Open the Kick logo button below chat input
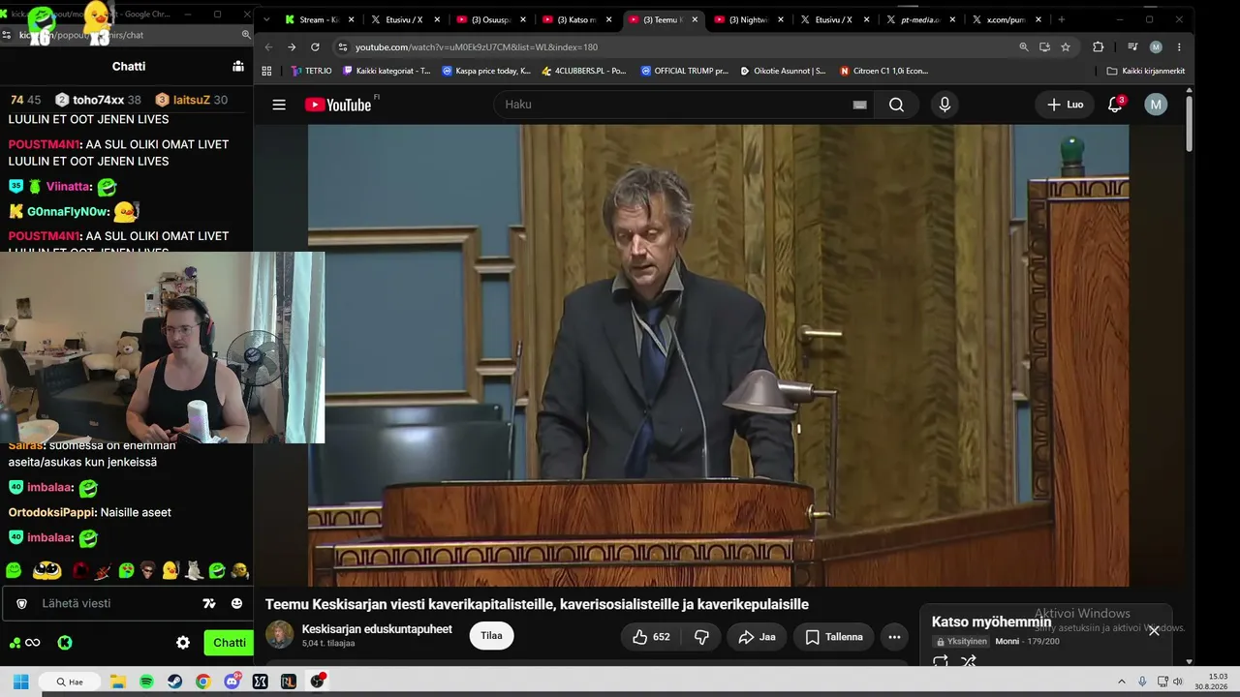1240x697 pixels. tap(65, 643)
